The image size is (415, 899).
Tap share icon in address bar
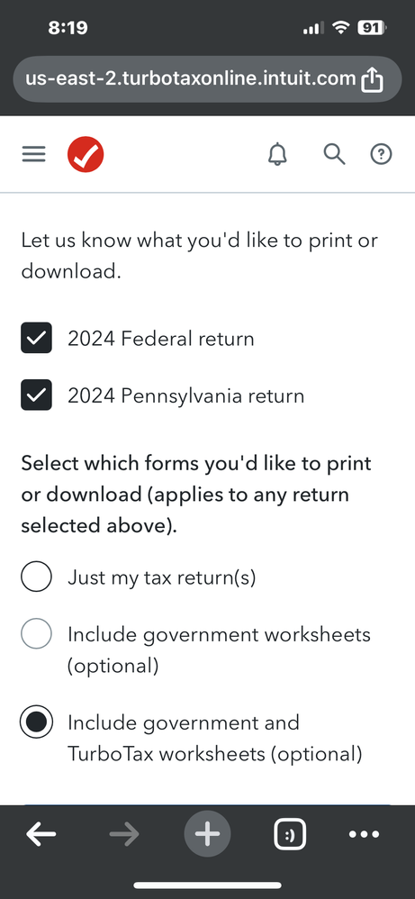pyautogui.click(x=372, y=79)
